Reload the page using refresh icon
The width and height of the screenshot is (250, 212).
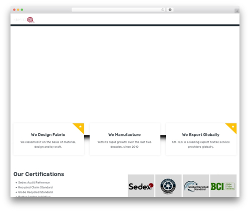(162, 10)
